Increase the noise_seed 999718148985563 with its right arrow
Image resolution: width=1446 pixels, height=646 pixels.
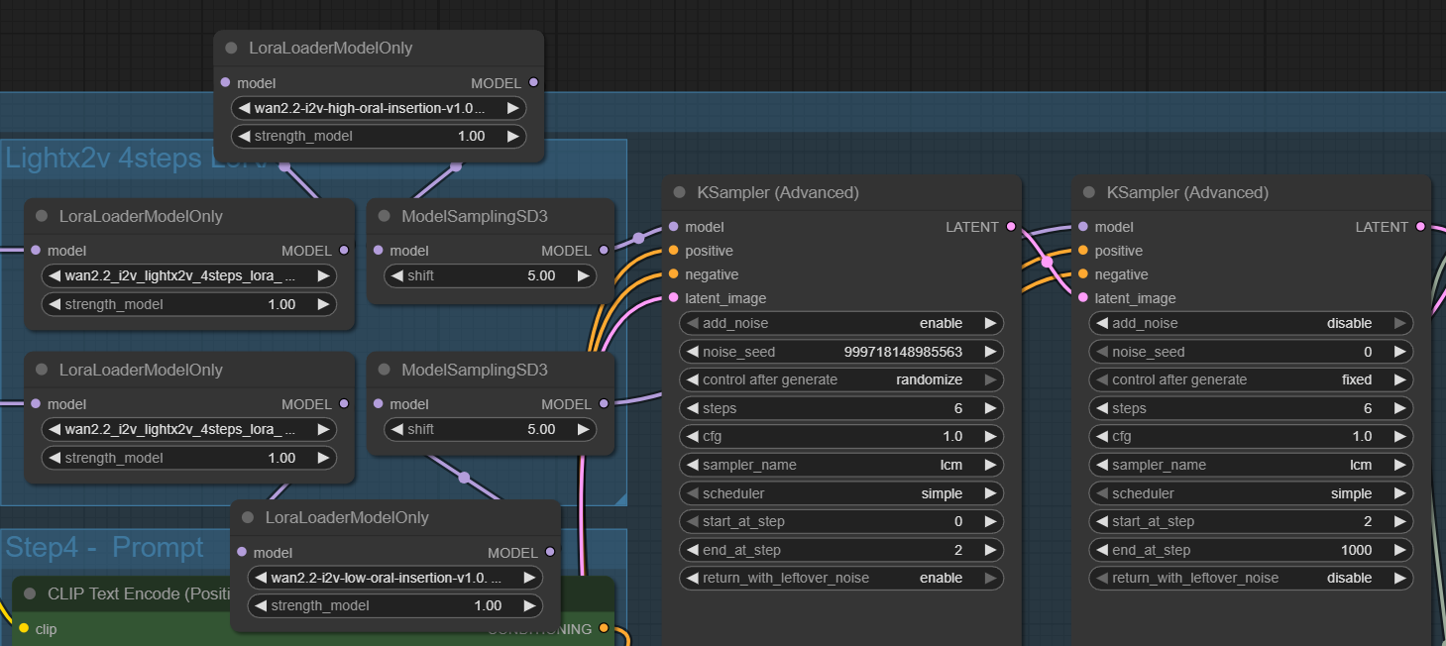point(989,352)
